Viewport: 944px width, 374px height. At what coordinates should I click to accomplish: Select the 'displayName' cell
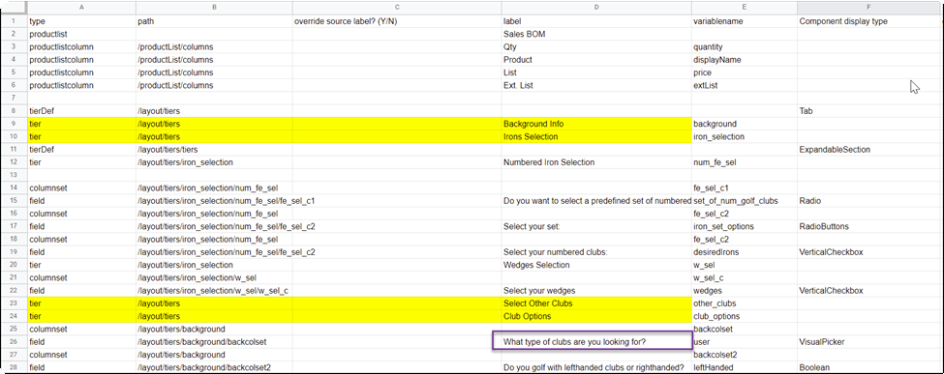point(745,60)
